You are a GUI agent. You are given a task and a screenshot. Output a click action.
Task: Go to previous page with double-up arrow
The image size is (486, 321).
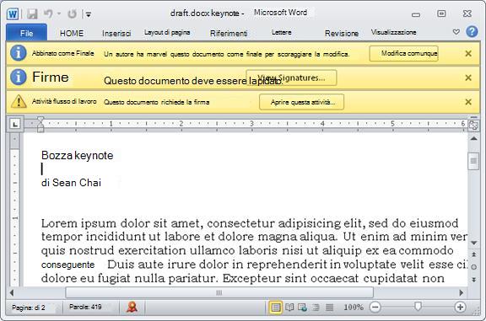tap(473, 254)
